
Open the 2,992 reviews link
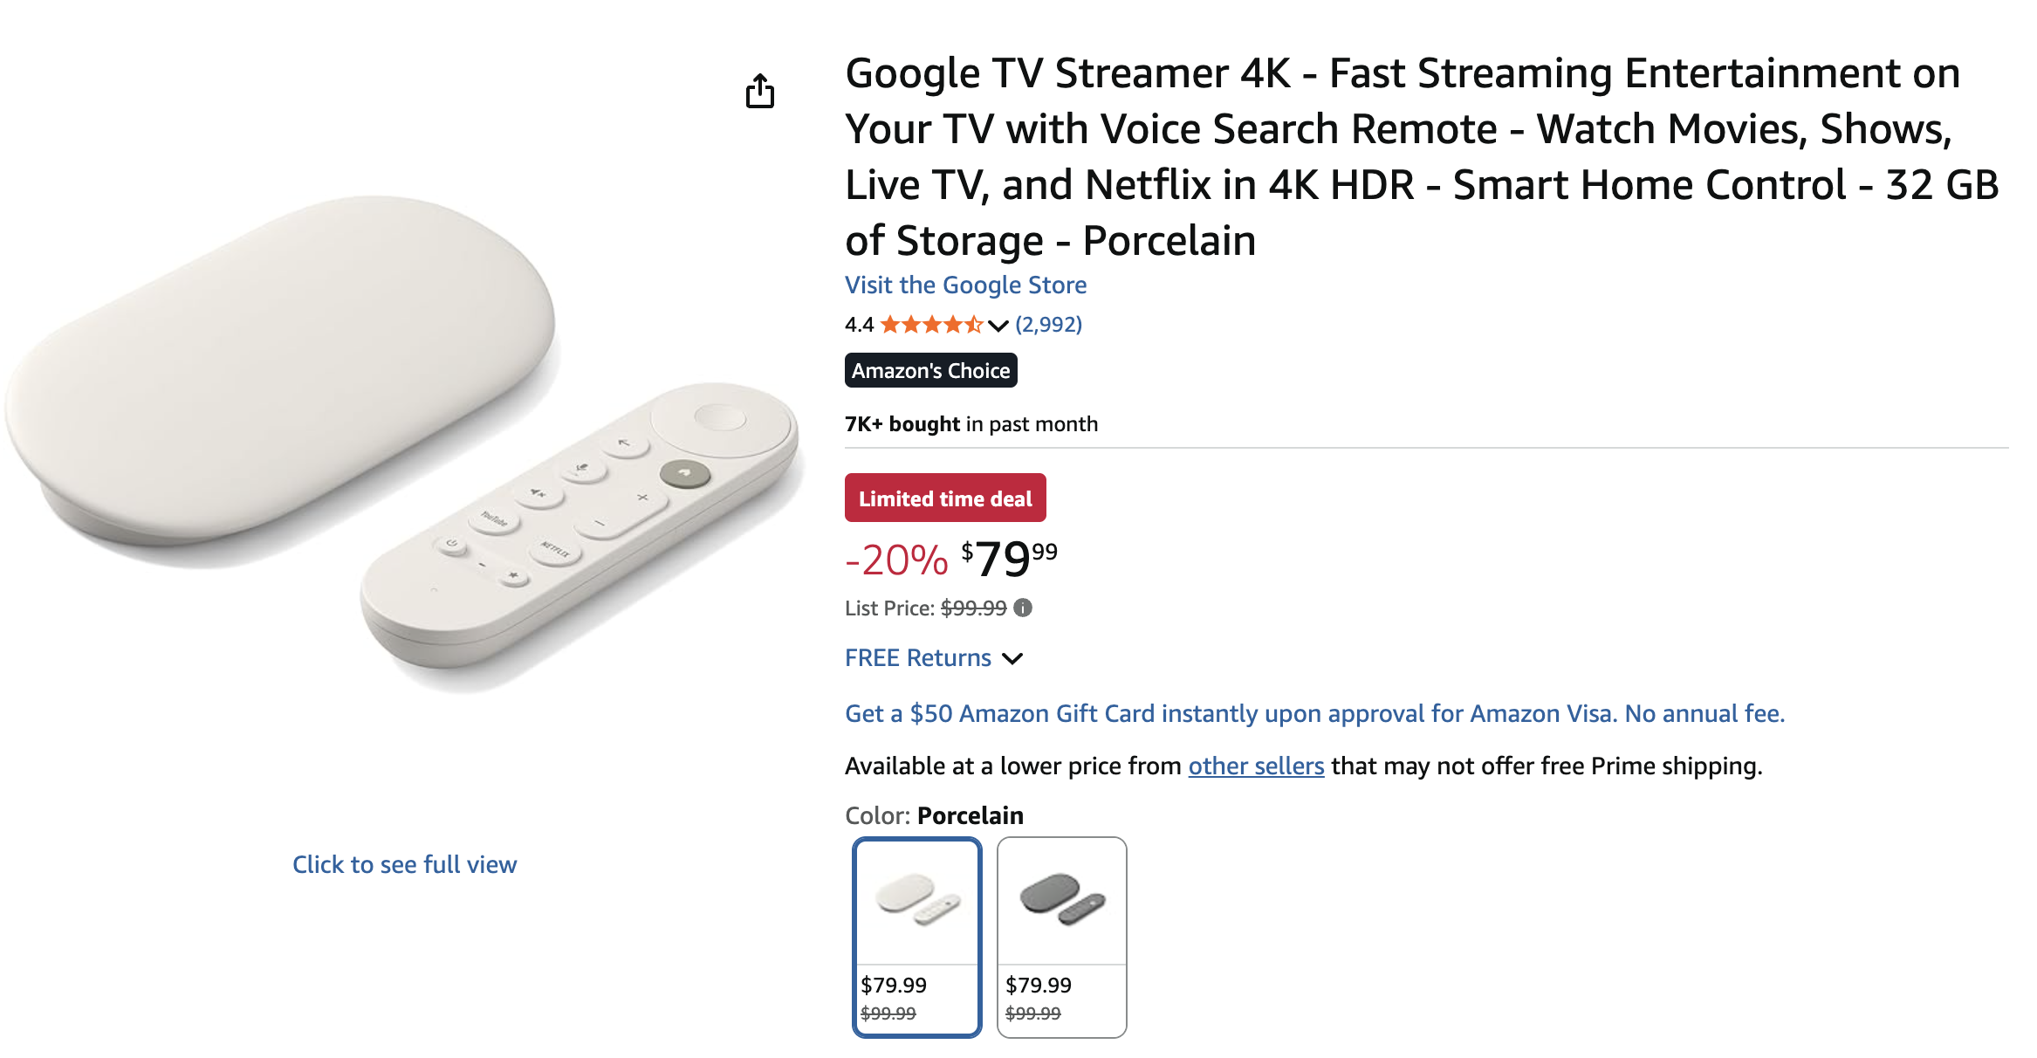[x=1048, y=325]
